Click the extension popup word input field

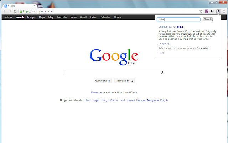178,19
